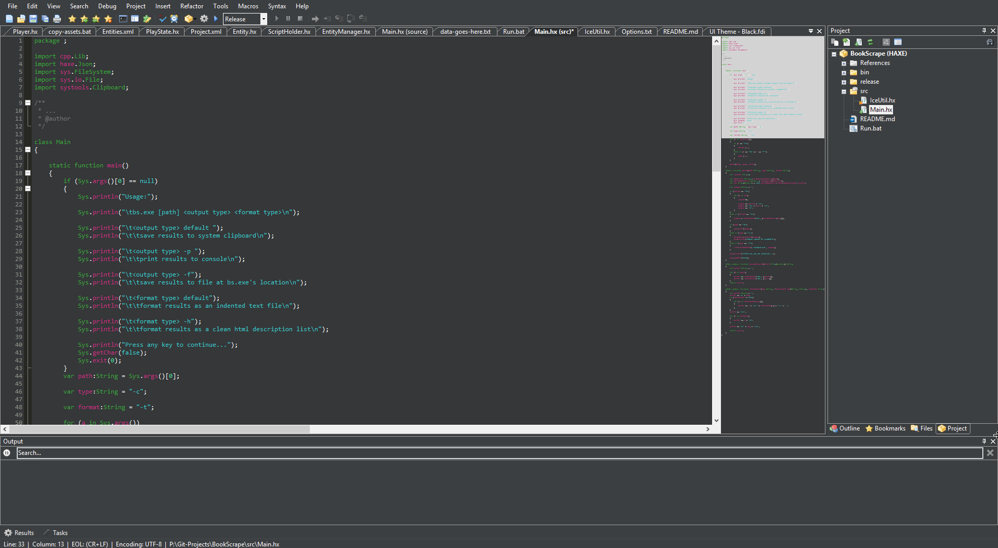This screenshot has height=548, width=998.
Task: Click the alarm clock icon in the toolbar
Action: (174, 19)
